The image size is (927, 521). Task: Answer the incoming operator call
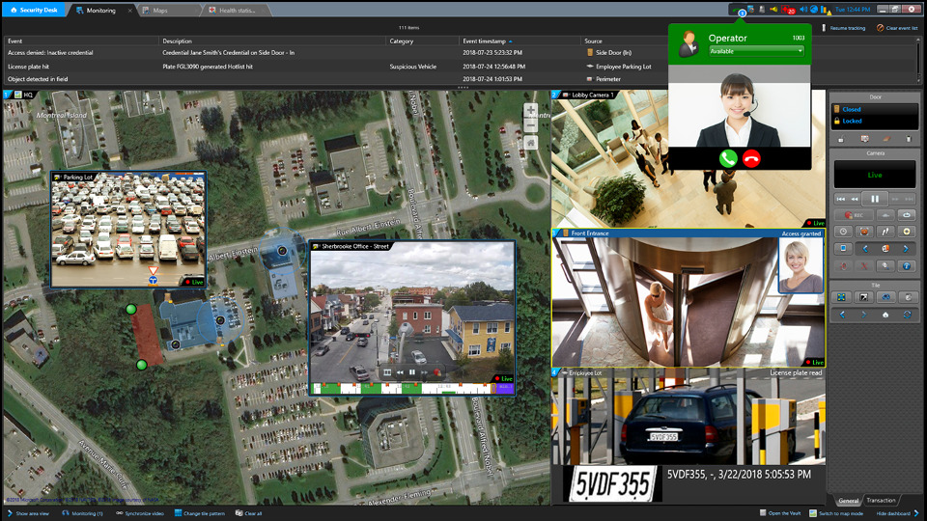pyautogui.click(x=728, y=158)
